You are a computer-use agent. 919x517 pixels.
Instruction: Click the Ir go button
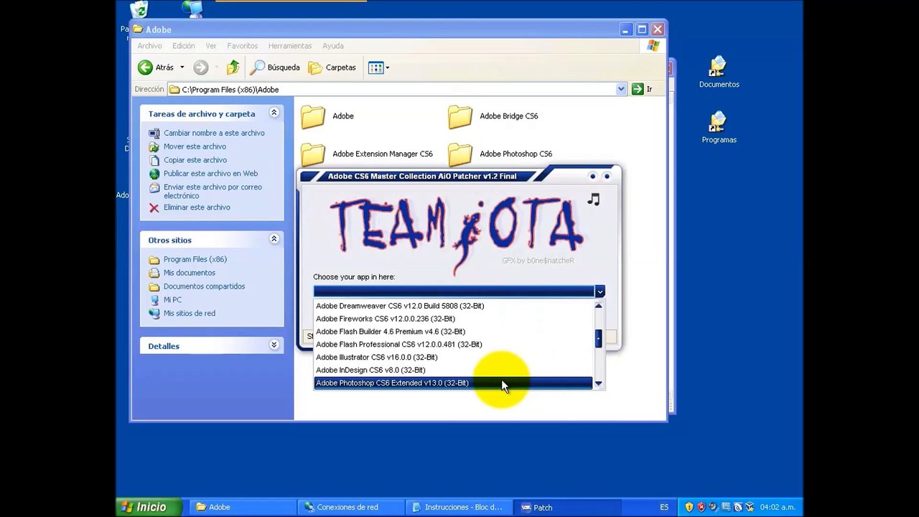coord(642,89)
